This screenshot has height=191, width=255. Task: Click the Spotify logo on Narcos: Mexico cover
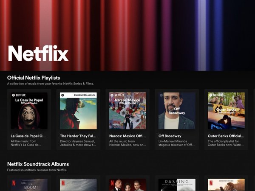[112, 95]
